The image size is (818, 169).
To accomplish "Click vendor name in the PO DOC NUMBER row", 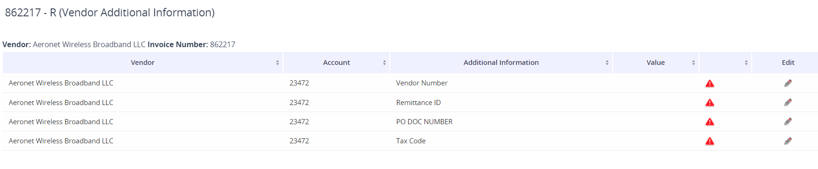I will pyautogui.click(x=61, y=122).
